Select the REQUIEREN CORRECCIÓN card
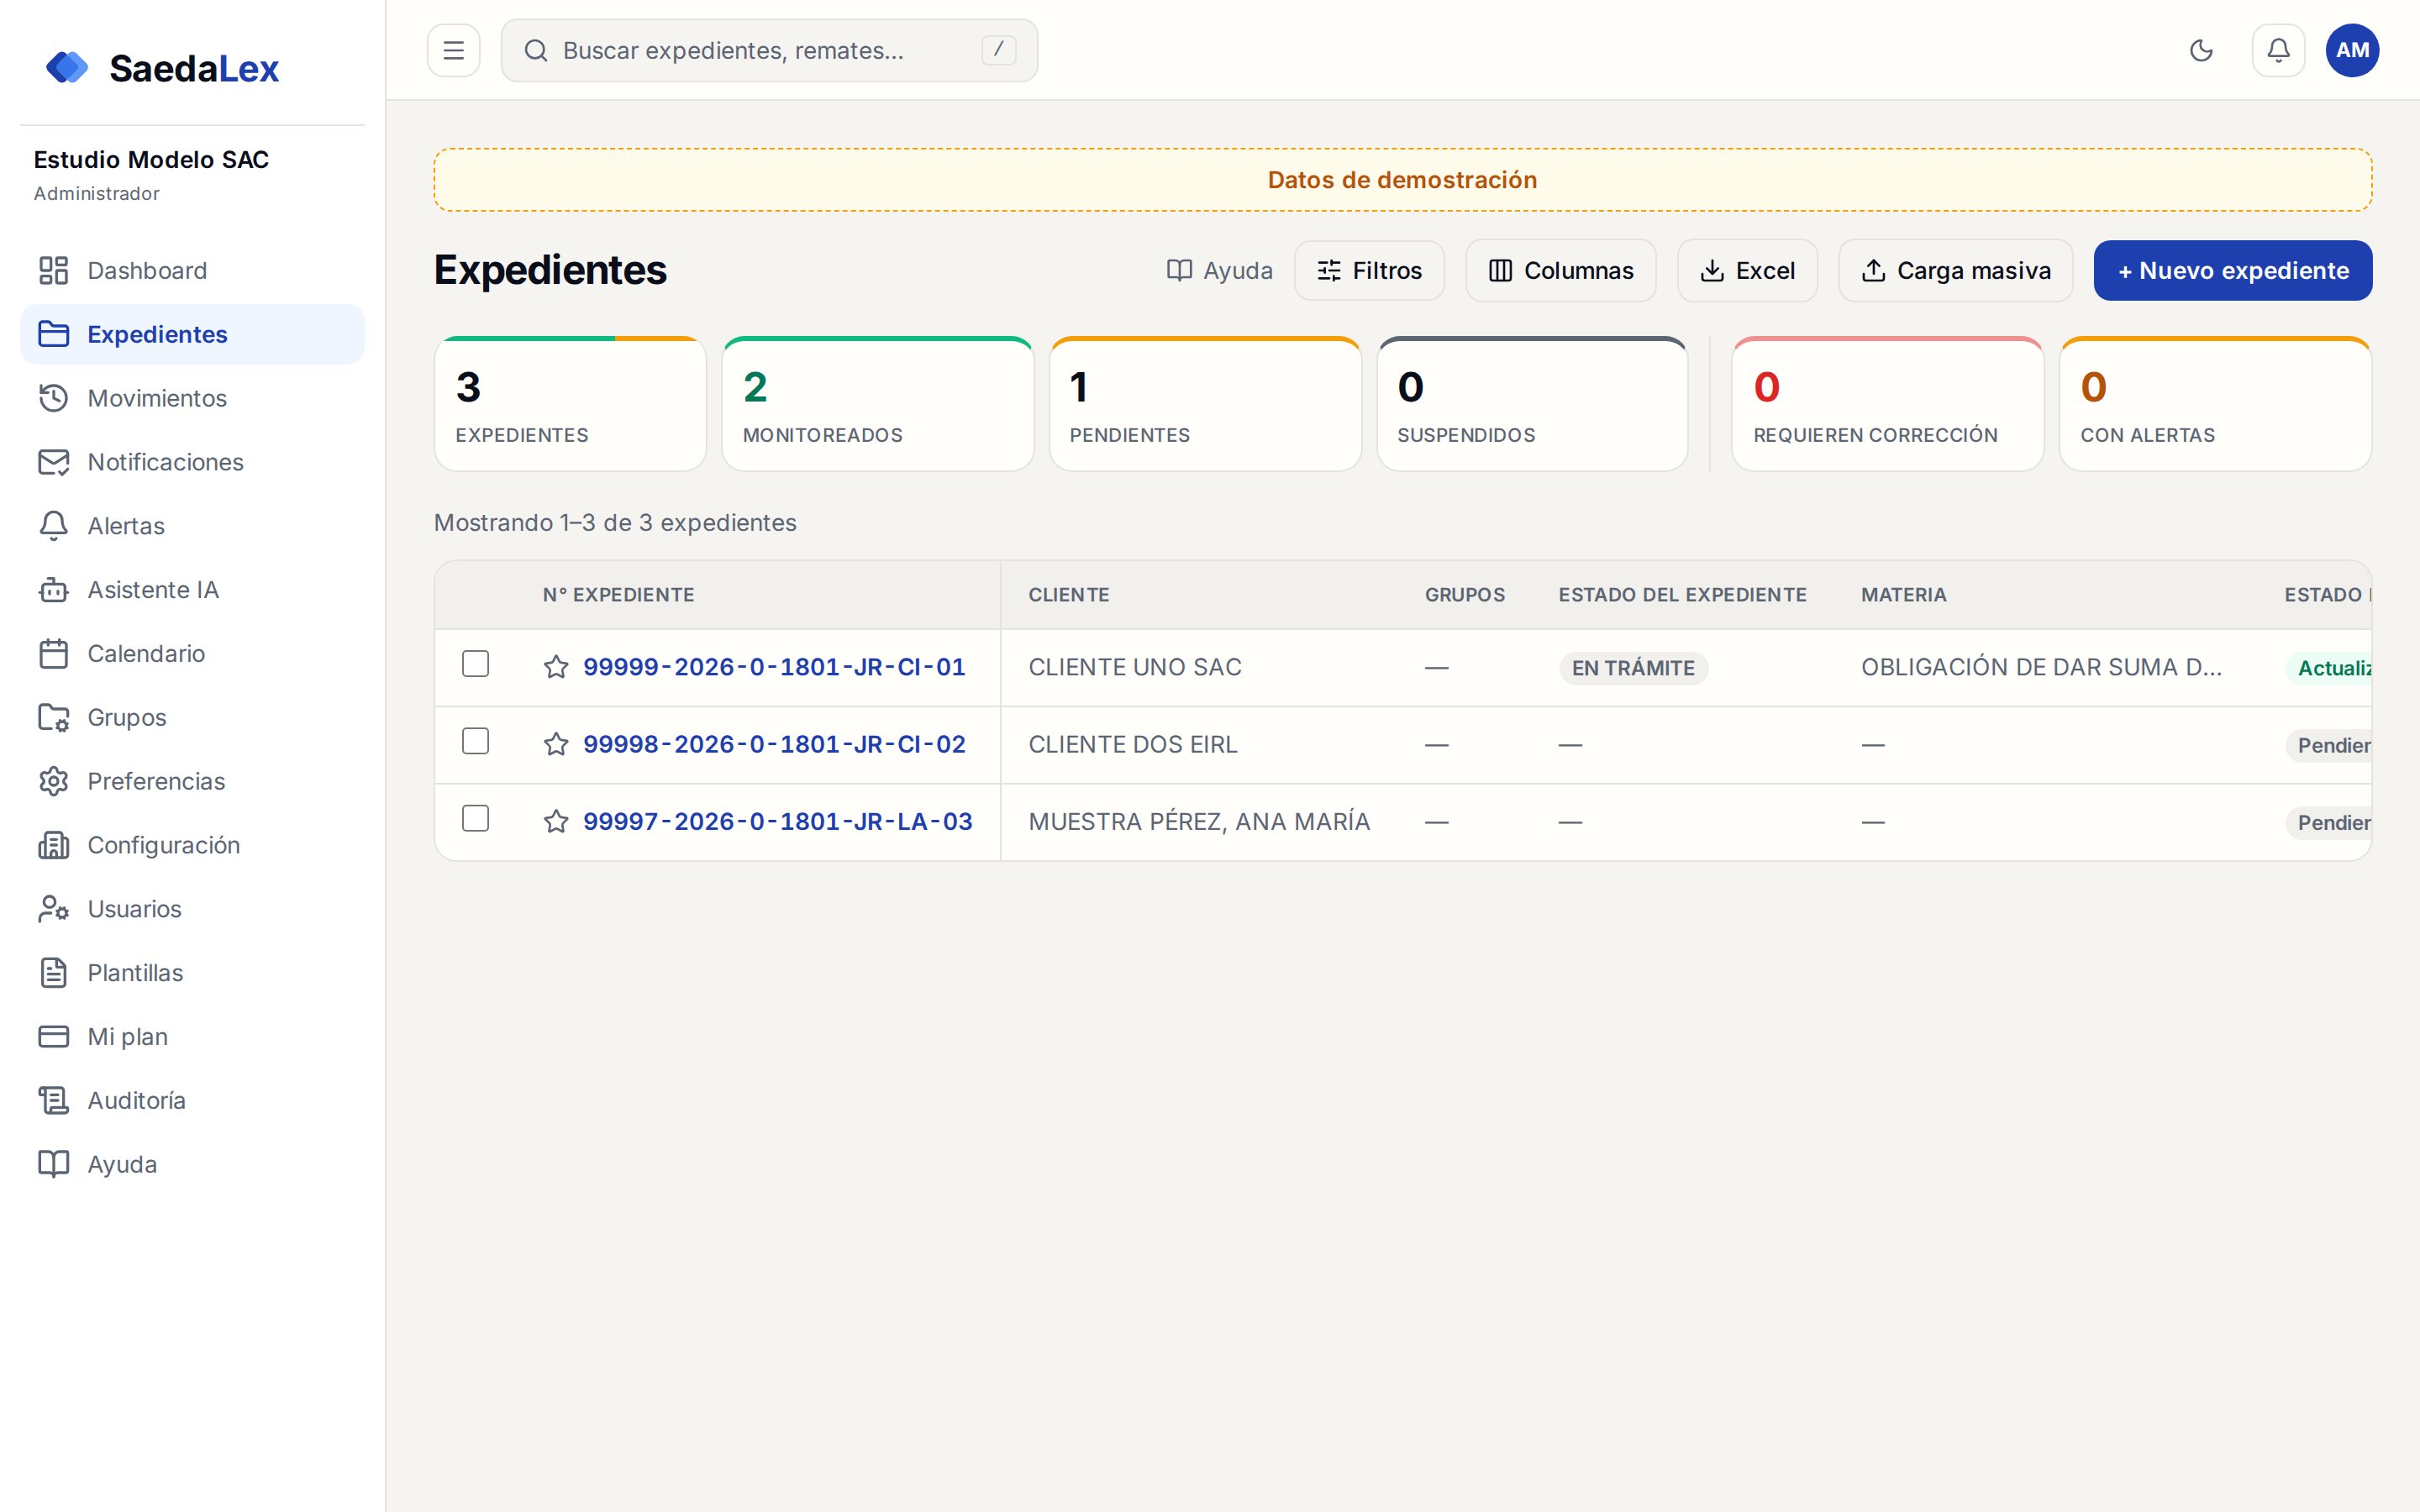2420x1512 pixels. (x=1887, y=404)
